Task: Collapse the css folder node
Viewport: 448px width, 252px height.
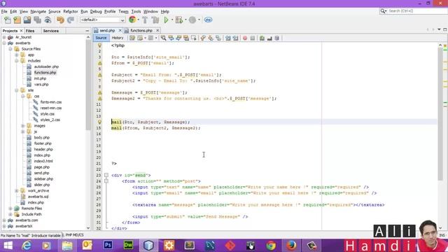Action: pyautogui.click(x=23, y=96)
